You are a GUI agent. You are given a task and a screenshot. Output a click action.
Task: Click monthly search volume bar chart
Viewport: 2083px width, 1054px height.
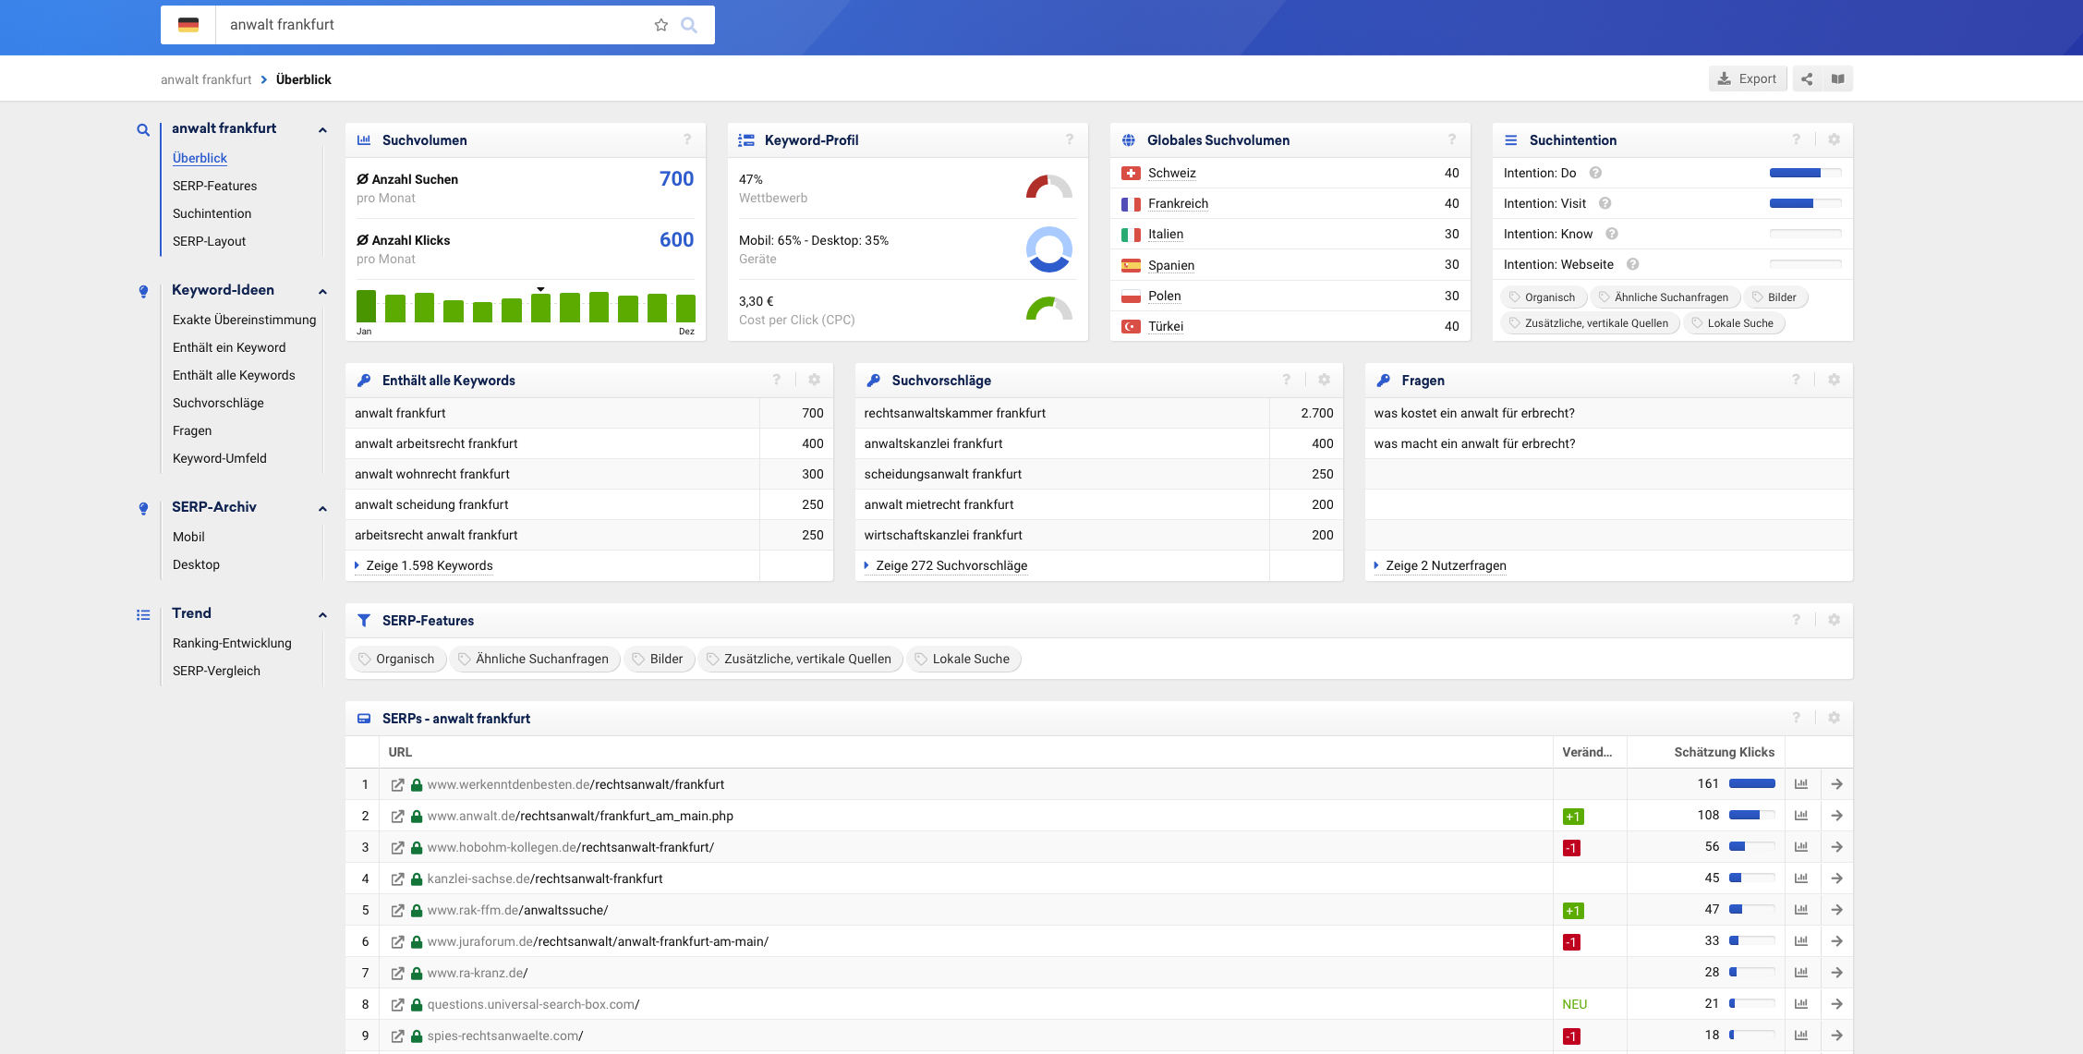pyautogui.click(x=526, y=306)
